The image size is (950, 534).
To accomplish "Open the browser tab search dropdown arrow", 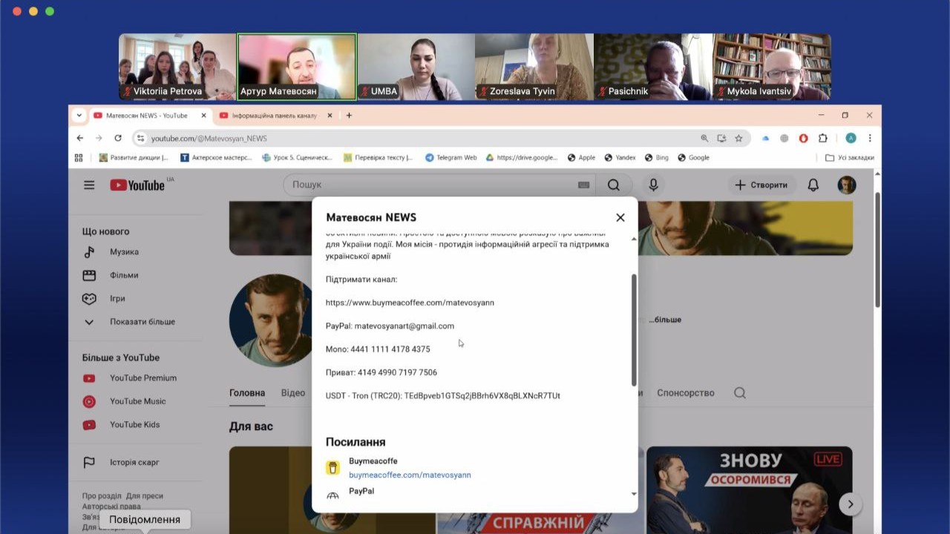I will click(79, 116).
